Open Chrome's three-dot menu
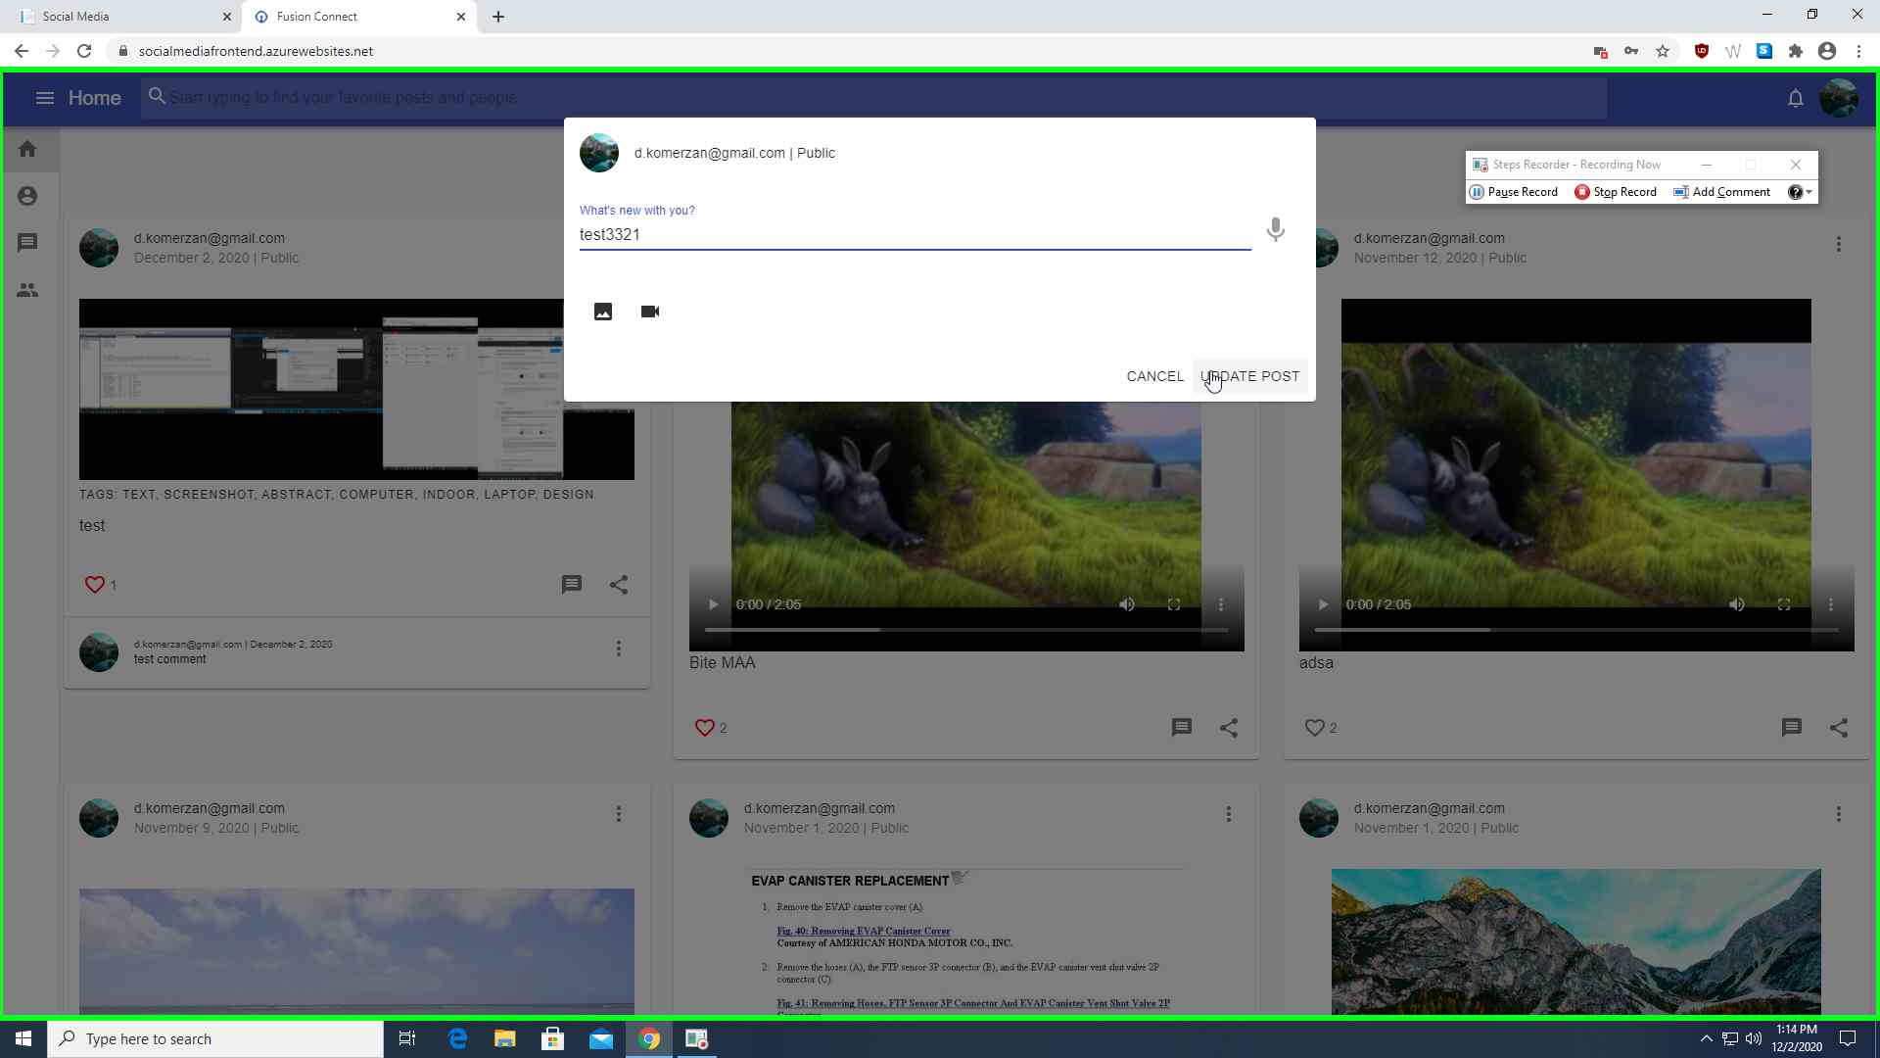Screen dimensions: 1880x1058 point(1858,51)
